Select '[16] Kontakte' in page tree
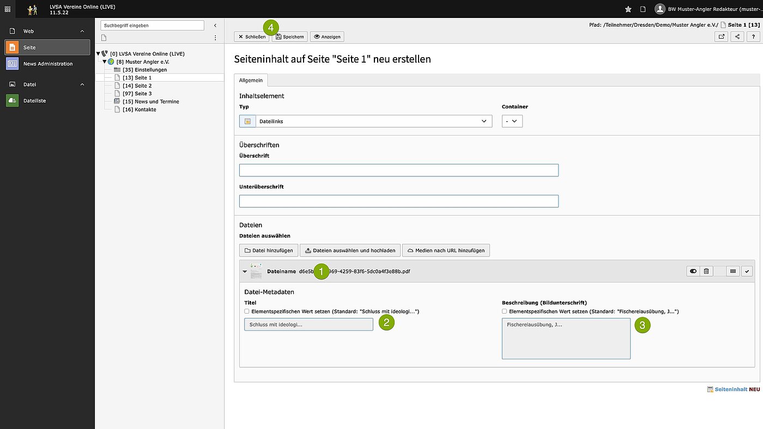 coord(140,109)
